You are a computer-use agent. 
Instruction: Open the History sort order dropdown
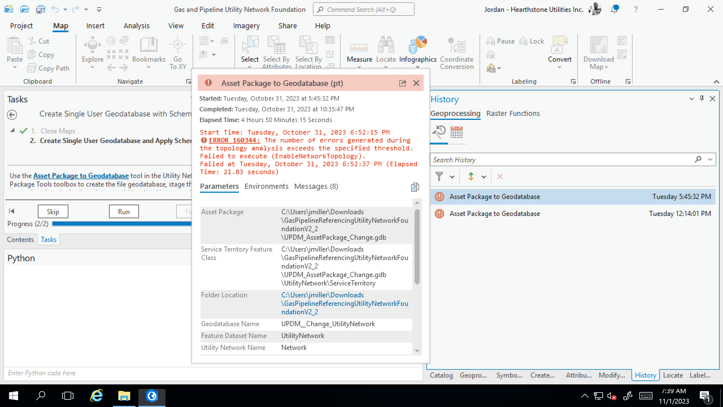point(484,177)
